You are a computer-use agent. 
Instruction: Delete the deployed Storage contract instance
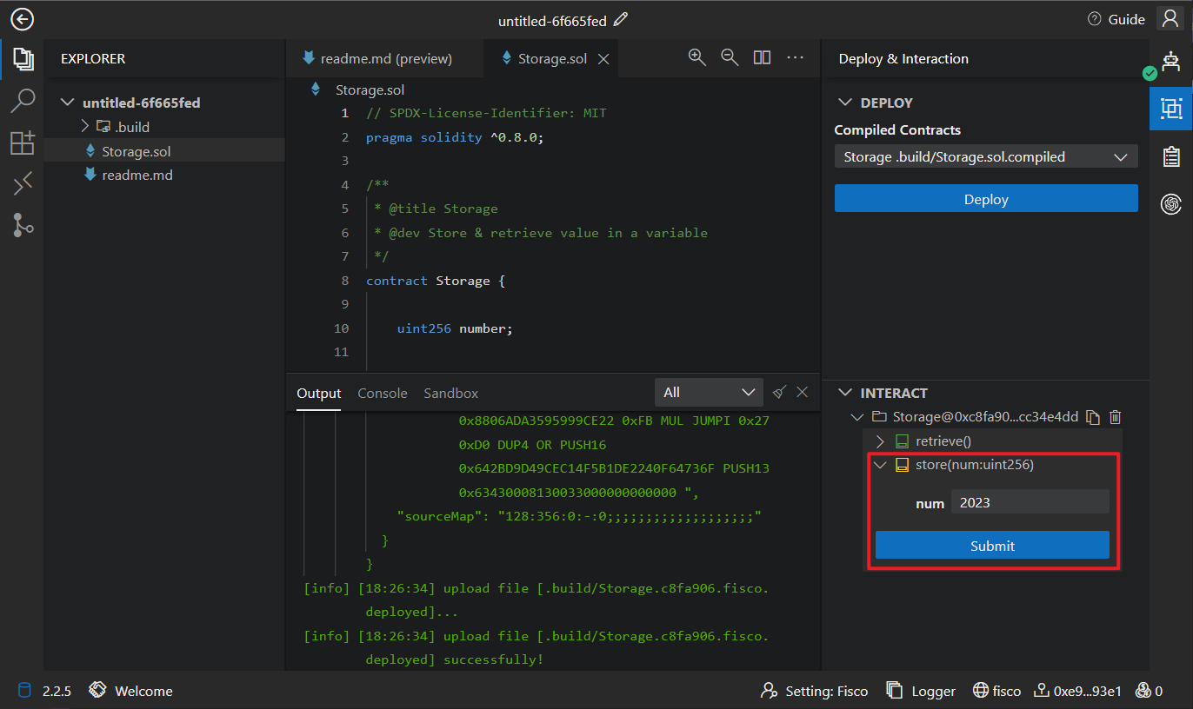pos(1116,417)
